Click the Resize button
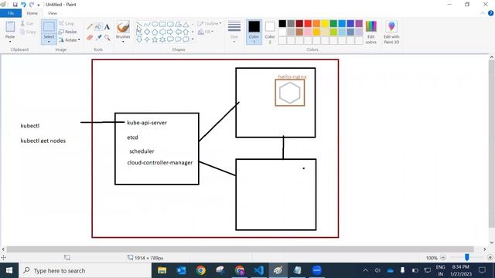This screenshot has width=495, height=278. (68, 32)
